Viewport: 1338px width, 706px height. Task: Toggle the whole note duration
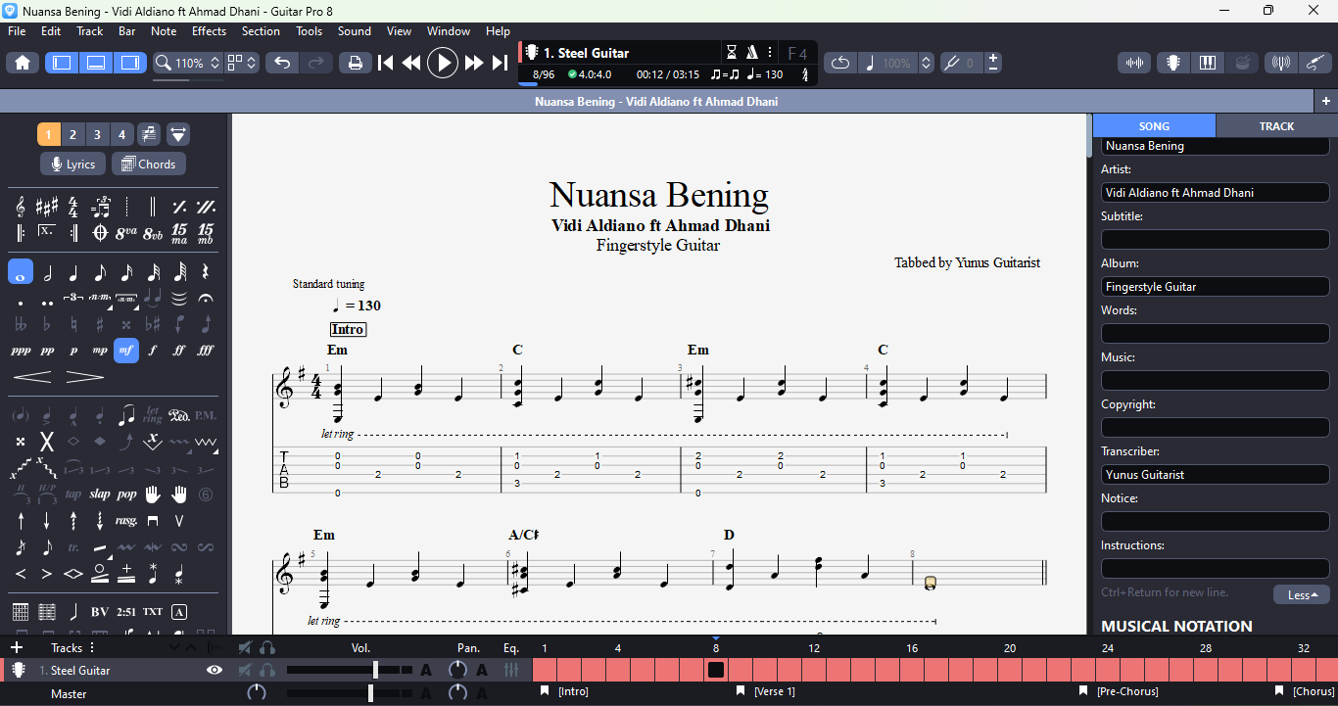[21, 272]
